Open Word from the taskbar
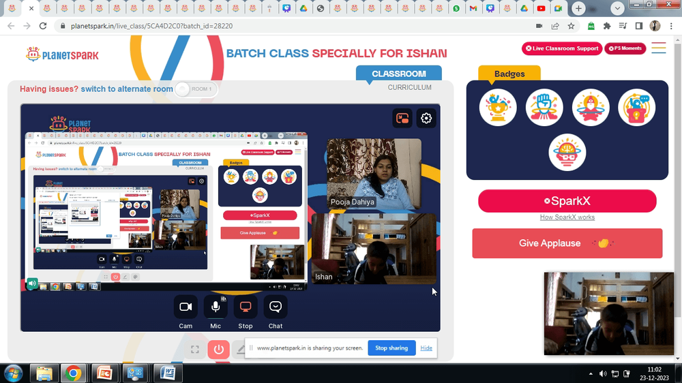682x383 pixels. coord(168,373)
